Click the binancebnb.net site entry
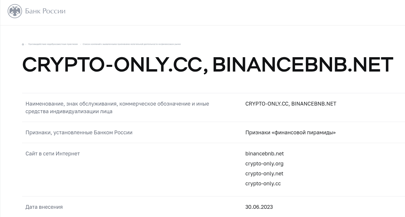The width and height of the screenshot is (405, 217). tap(264, 154)
